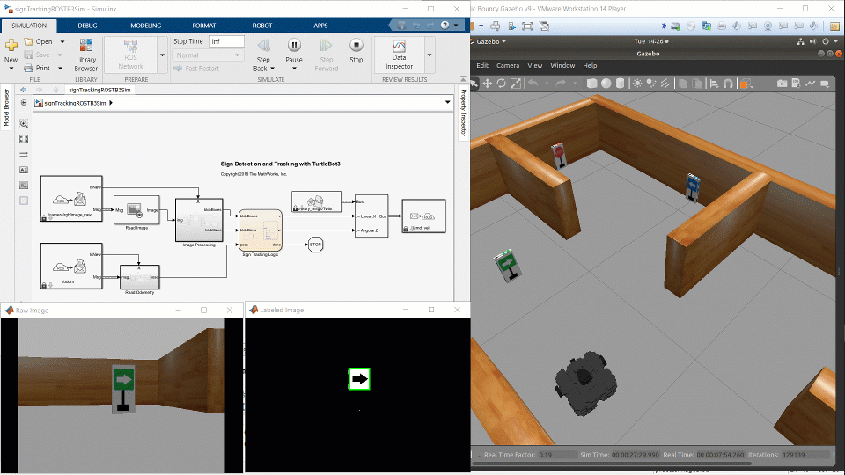
Task: Click the zoom tool in Simulink palette
Action: (24, 124)
